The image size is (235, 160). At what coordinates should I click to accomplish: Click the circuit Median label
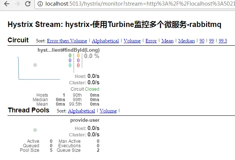[x=40, y=100]
